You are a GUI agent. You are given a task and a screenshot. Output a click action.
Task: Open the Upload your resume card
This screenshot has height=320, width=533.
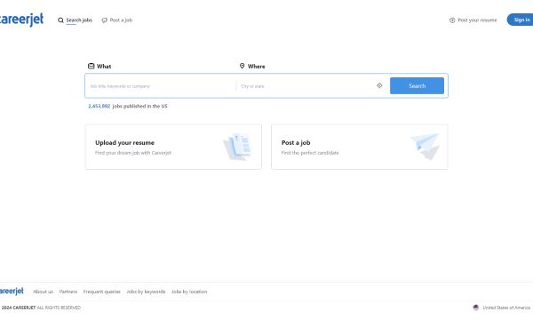pos(173,147)
